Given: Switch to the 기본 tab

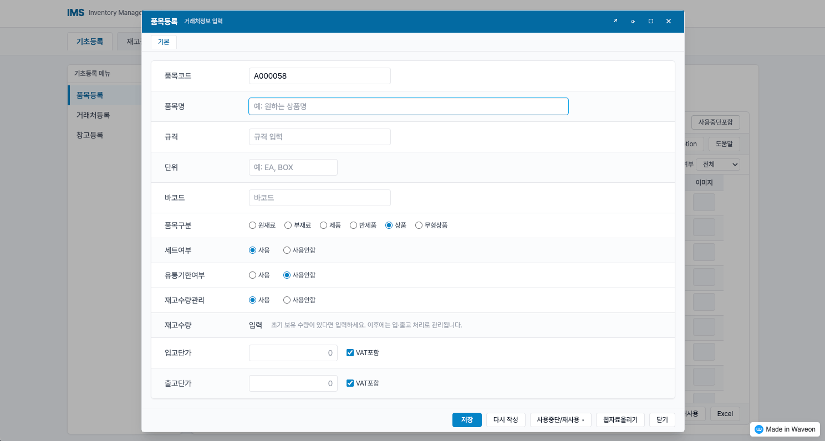Looking at the screenshot, I should pos(164,42).
